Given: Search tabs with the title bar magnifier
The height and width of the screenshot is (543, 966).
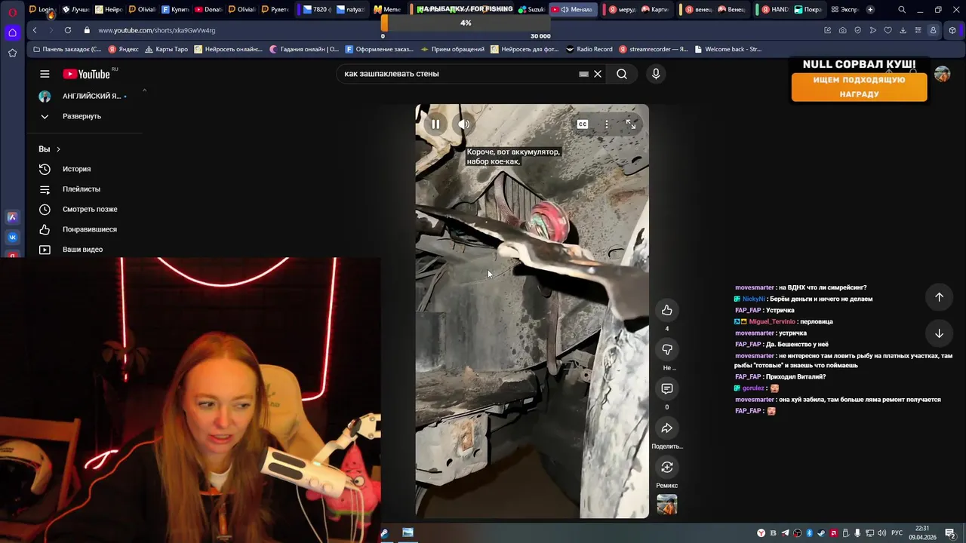Looking at the screenshot, I should point(902,10).
